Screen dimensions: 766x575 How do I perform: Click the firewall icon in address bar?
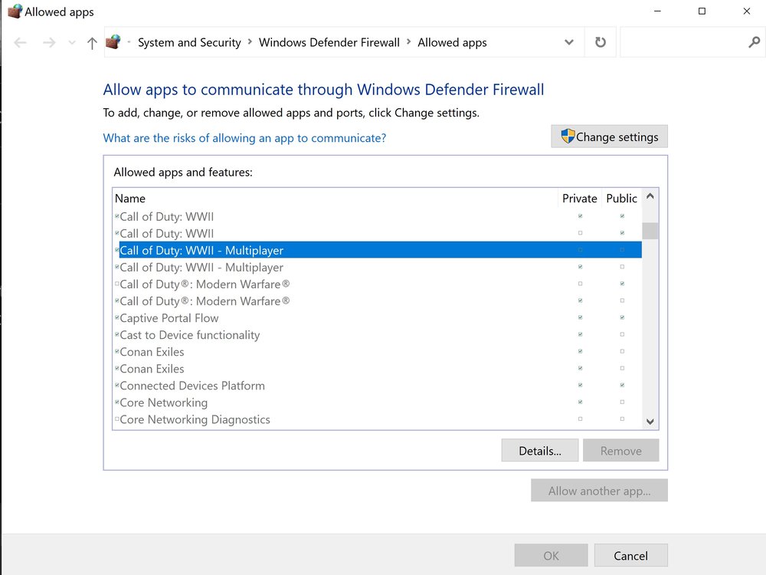pyautogui.click(x=113, y=42)
